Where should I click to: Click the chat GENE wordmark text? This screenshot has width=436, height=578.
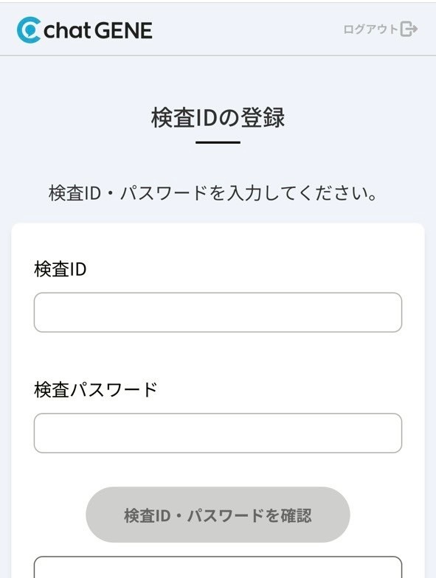[97, 30]
